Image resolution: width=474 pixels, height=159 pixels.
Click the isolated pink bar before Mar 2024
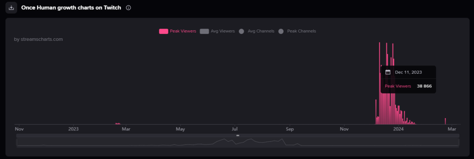[x=445, y=121]
